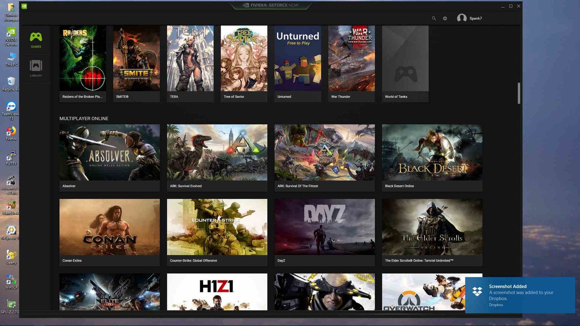Select the War Thunder cover
Screen dimensions: 580x326
point(352,58)
